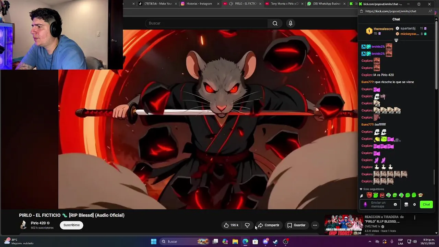Click the Guardar save button
The height and width of the screenshot is (247, 439).
pos(296,225)
